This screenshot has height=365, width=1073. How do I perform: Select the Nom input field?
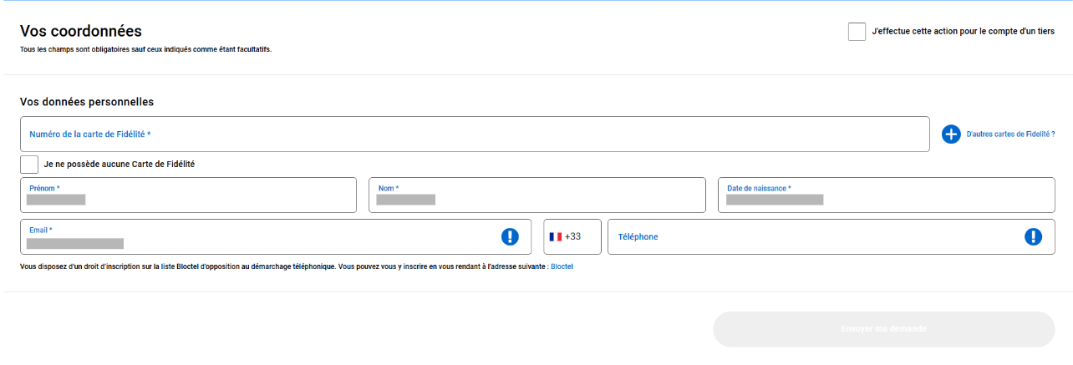click(x=537, y=195)
